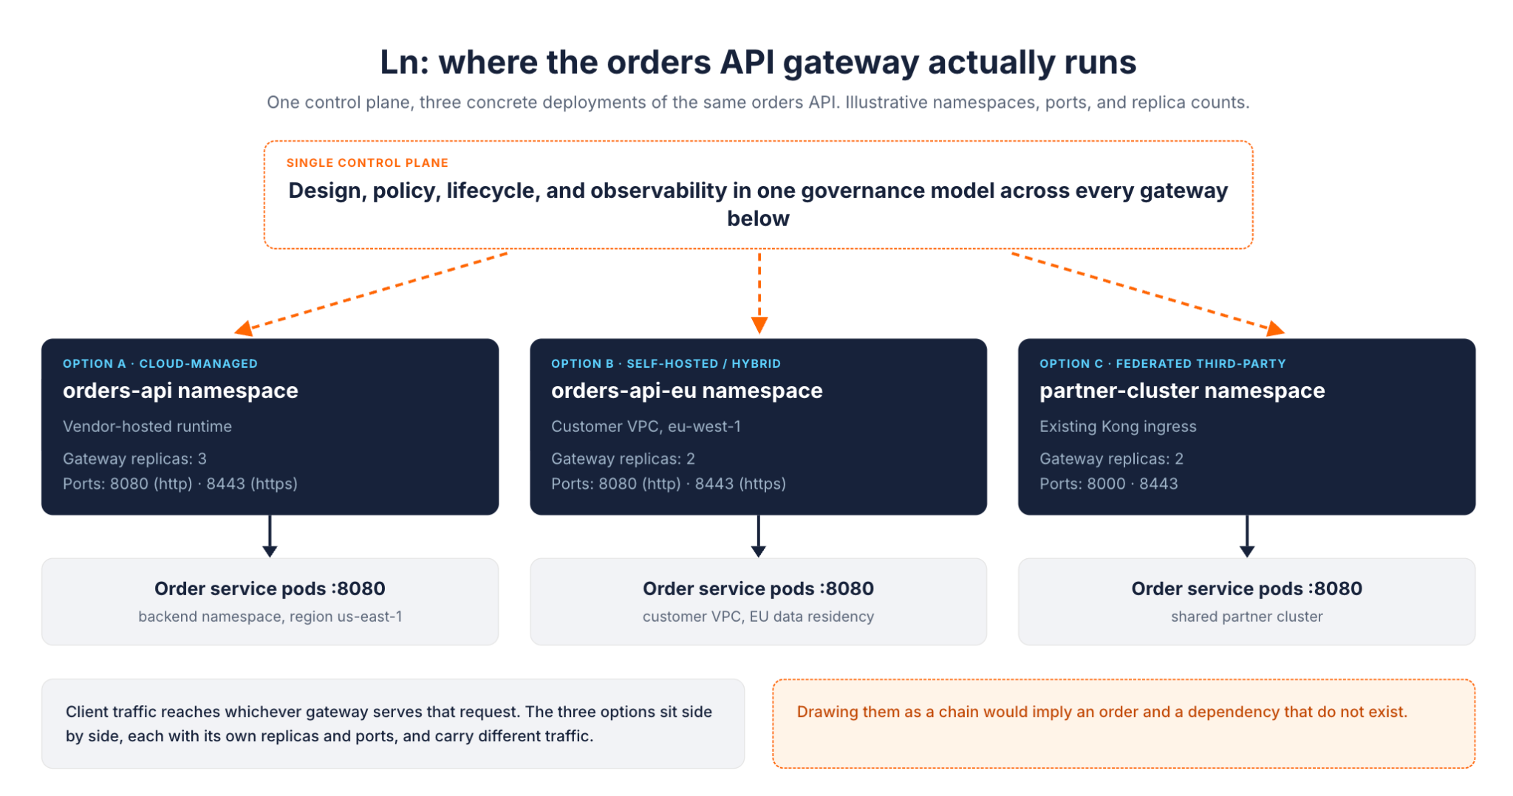Screen dimensions: 1513x796
Task: Click ports line in orders-api-eu namespace card
Action: click(x=669, y=484)
